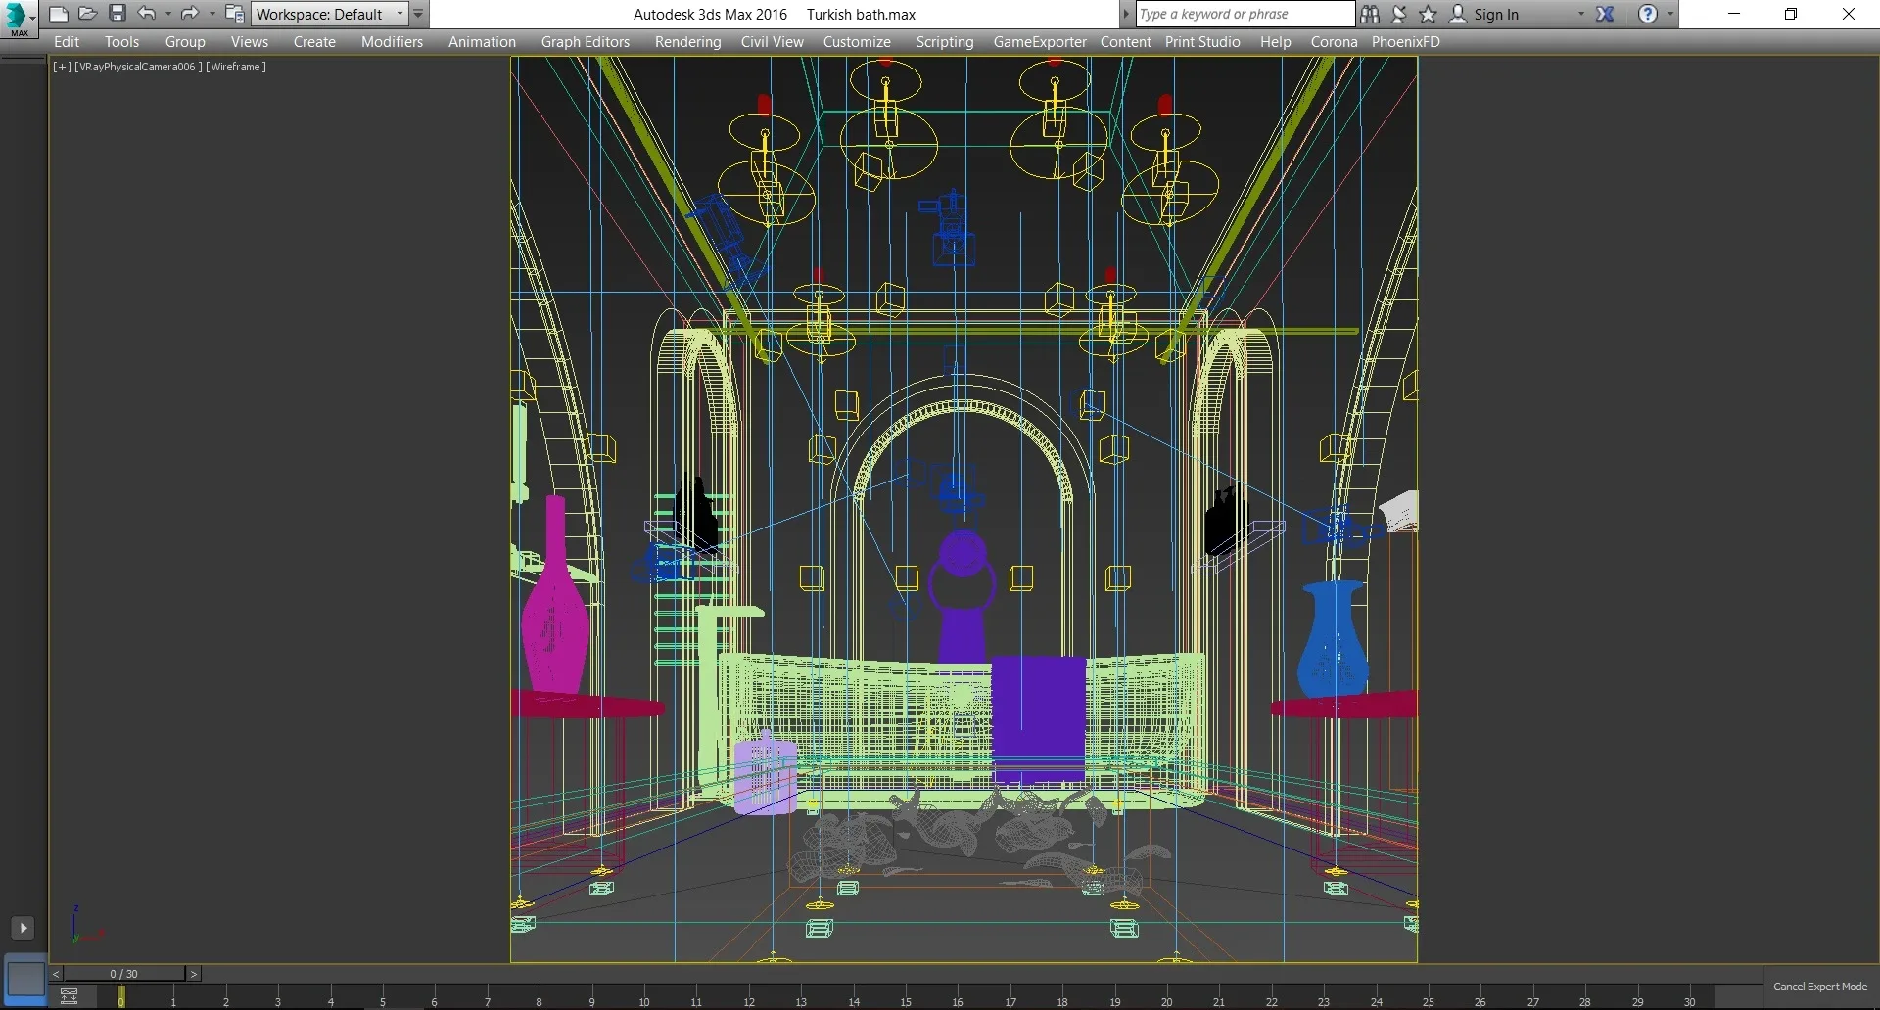Image resolution: width=1880 pixels, height=1010 pixels.
Task: Click the user silhouette Sign In icon
Action: pos(1458,14)
